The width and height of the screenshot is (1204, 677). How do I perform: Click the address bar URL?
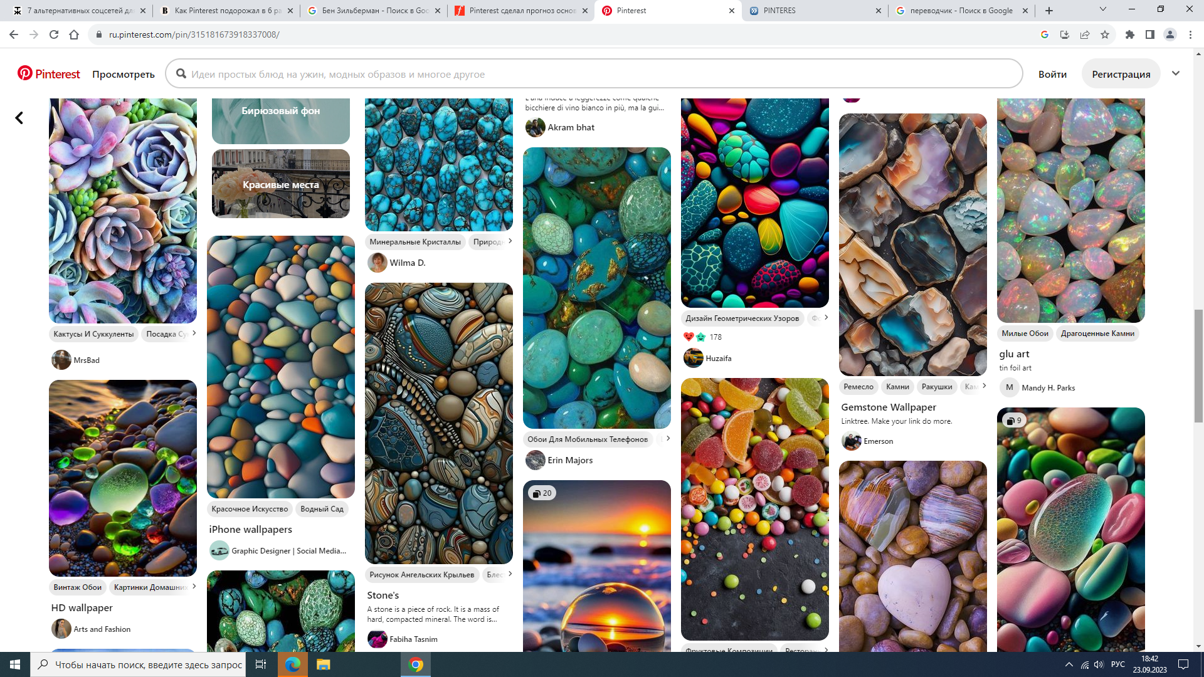pos(194,34)
